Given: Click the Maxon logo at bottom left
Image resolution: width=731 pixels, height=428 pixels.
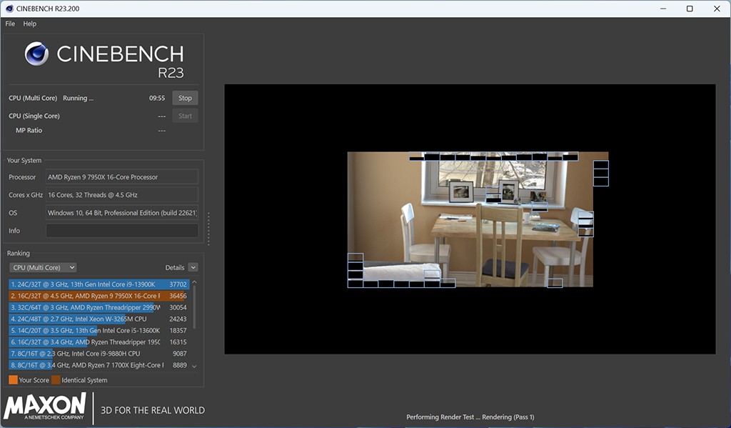Looking at the screenshot, I should [45, 406].
